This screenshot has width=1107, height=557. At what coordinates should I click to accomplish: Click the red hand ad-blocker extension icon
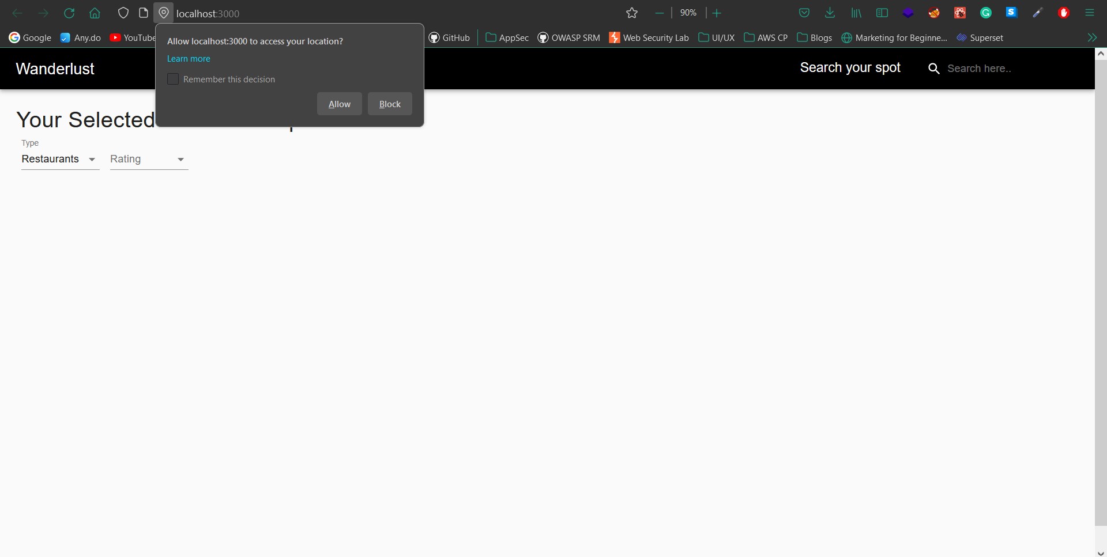point(1064,13)
